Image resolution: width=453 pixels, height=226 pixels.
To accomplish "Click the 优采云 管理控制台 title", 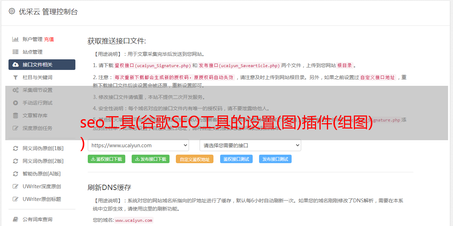I will [48, 12].
